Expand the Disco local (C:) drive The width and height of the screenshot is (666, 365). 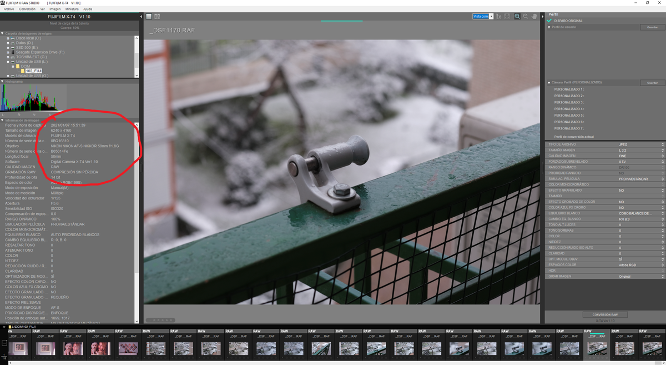pyautogui.click(x=8, y=38)
